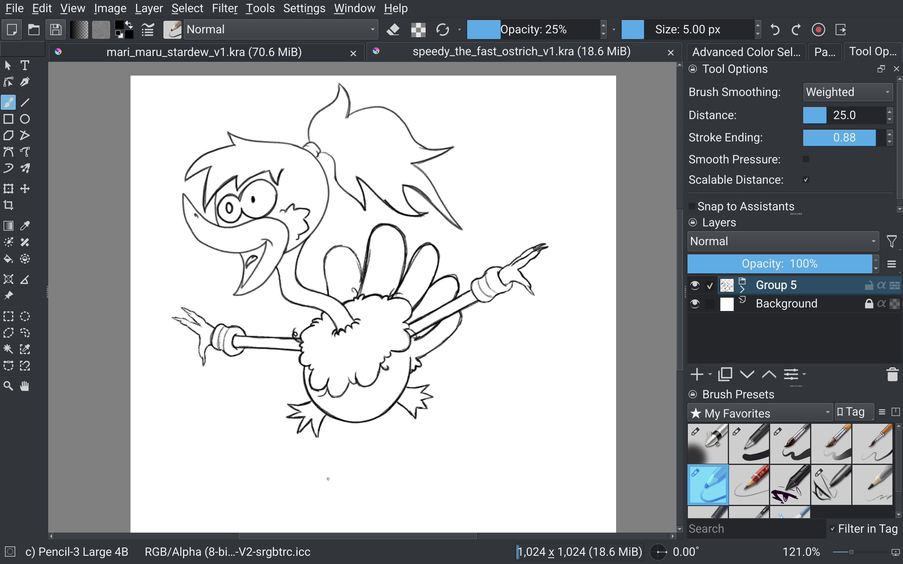Activate the Zoom tool
The width and height of the screenshot is (903, 564).
(x=8, y=386)
